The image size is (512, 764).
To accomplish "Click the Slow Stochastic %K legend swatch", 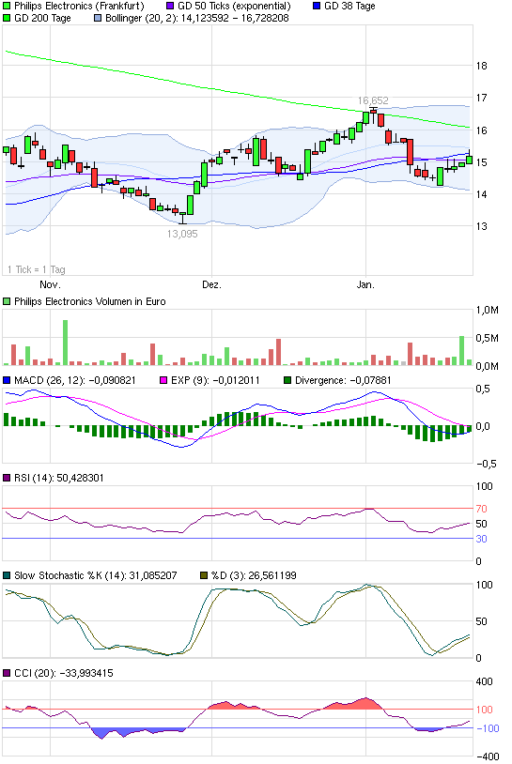I will [7, 575].
